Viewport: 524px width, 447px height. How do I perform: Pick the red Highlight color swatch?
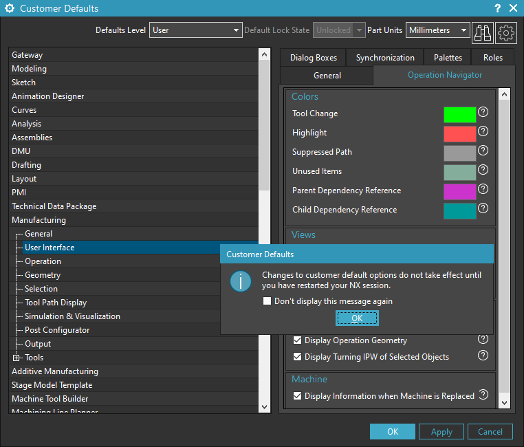460,134
